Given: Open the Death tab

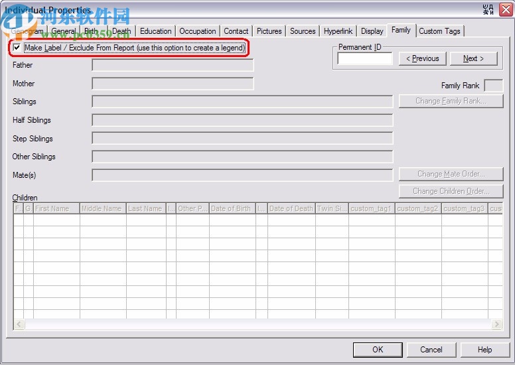Looking at the screenshot, I should pos(121,31).
